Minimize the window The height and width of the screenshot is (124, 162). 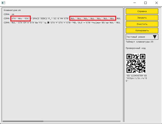[x=135, y=3]
